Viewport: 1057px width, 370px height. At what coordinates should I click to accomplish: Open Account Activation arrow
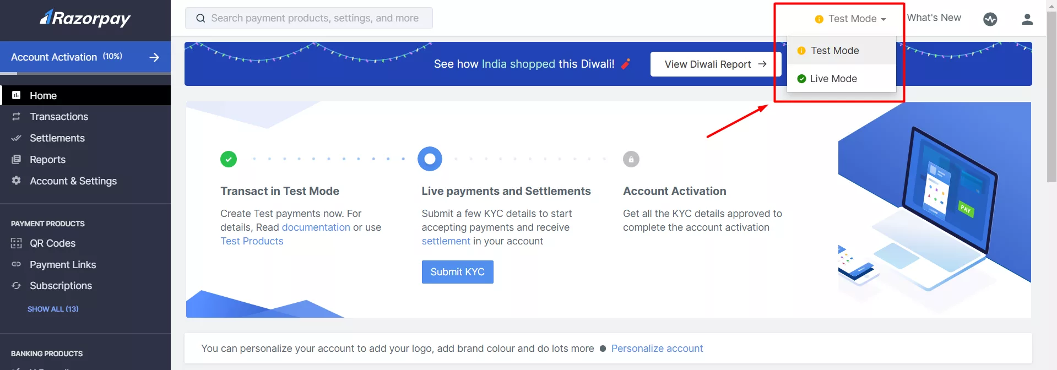coord(154,57)
